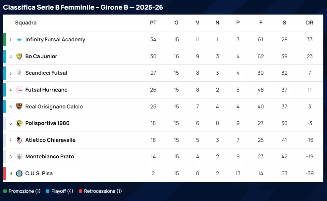This screenshot has width=327, height=201.
Task: Click the Squadra column header
Action: (x=26, y=23)
